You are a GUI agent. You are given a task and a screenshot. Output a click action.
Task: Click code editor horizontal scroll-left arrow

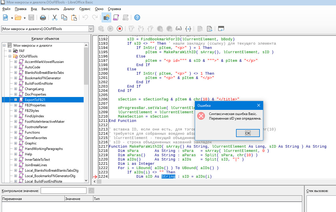tap(95, 181)
